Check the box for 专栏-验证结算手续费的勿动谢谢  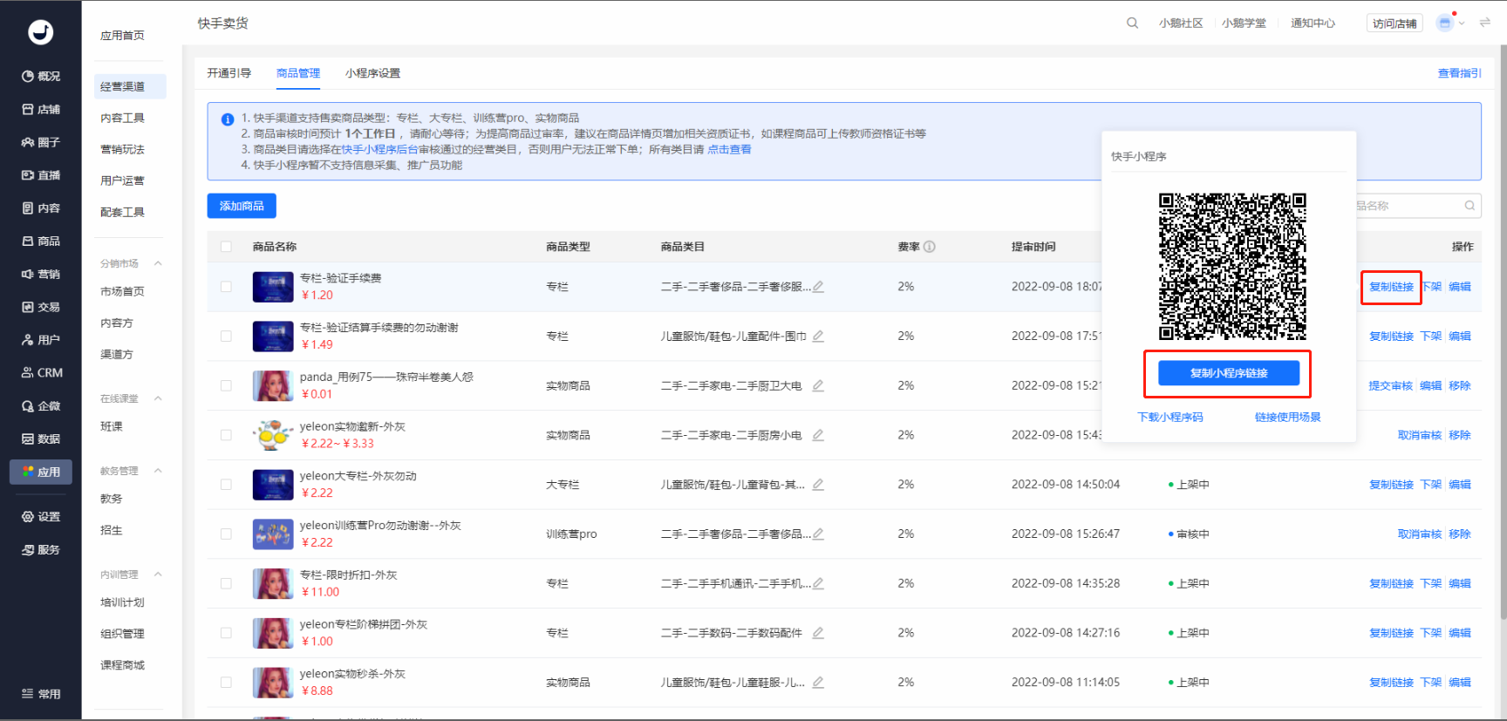click(x=227, y=337)
